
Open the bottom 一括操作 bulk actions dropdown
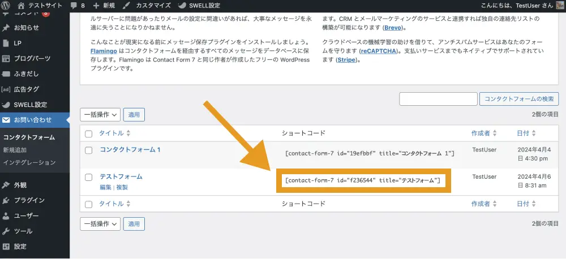(100, 223)
